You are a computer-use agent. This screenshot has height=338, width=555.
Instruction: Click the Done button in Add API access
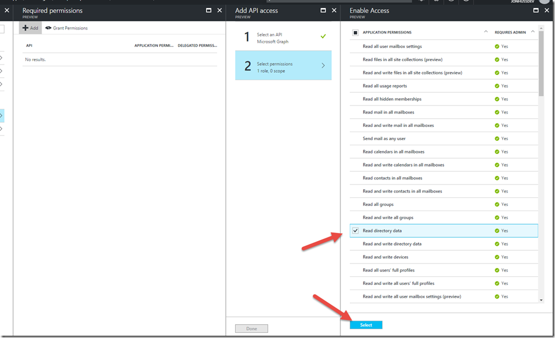[x=251, y=328]
